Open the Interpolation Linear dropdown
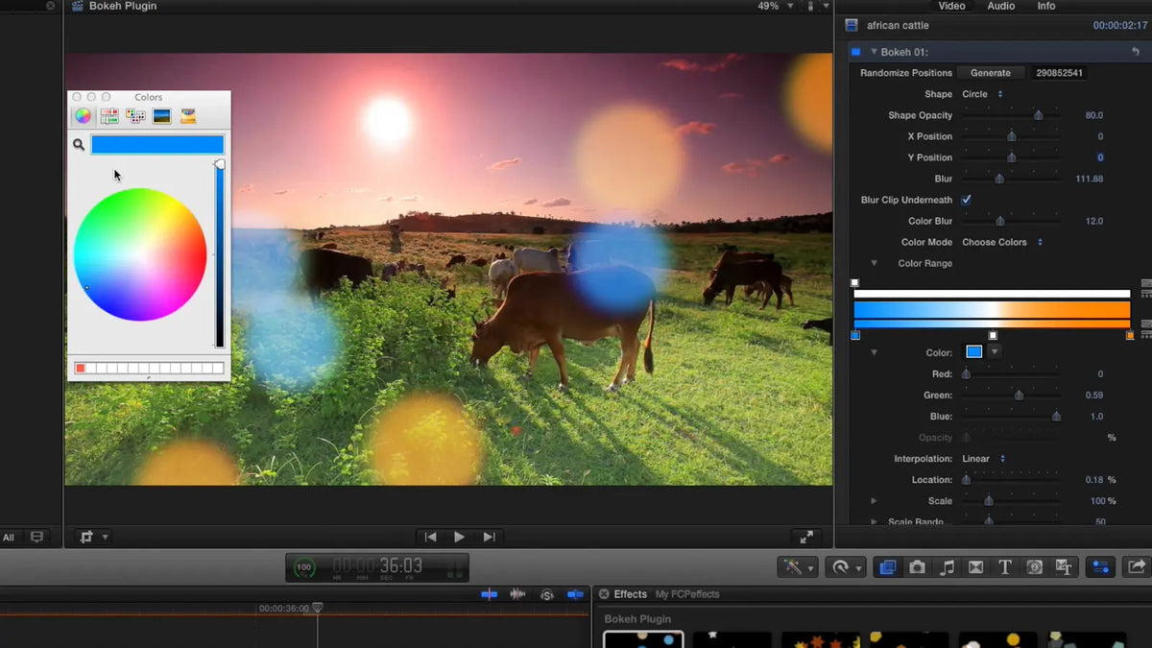 983,459
